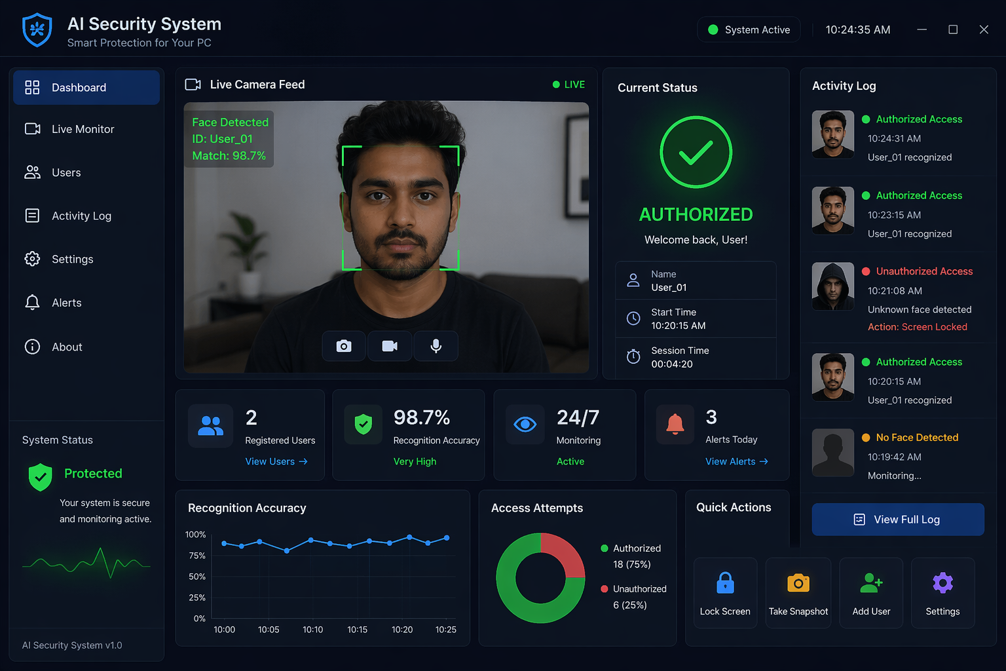Click the green AUTHORIZED checkmark circle
This screenshot has width=1006, height=671.
(x=696, y=152)
